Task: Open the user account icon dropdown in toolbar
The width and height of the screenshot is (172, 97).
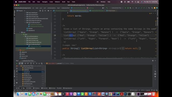Action: (x=103, y=8)
